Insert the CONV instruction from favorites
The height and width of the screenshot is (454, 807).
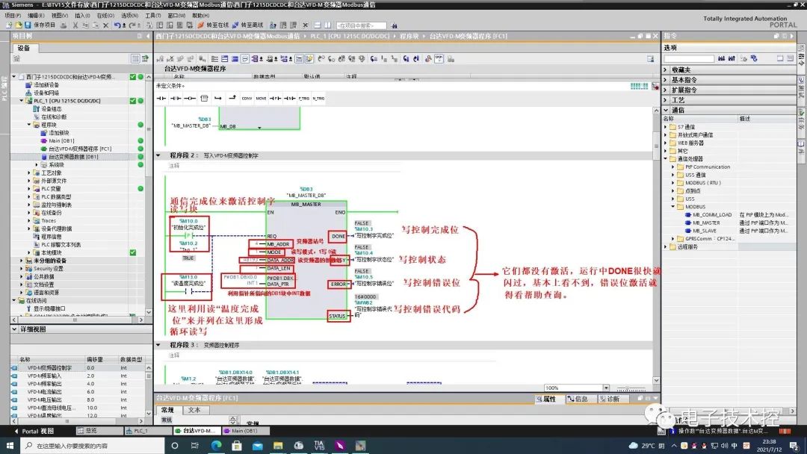pos(247,99)
